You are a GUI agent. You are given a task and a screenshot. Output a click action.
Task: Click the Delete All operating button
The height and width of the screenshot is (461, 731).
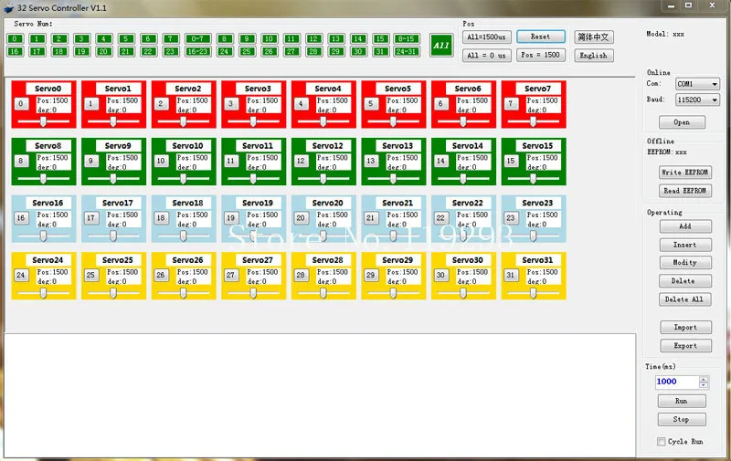pos(684,299)
